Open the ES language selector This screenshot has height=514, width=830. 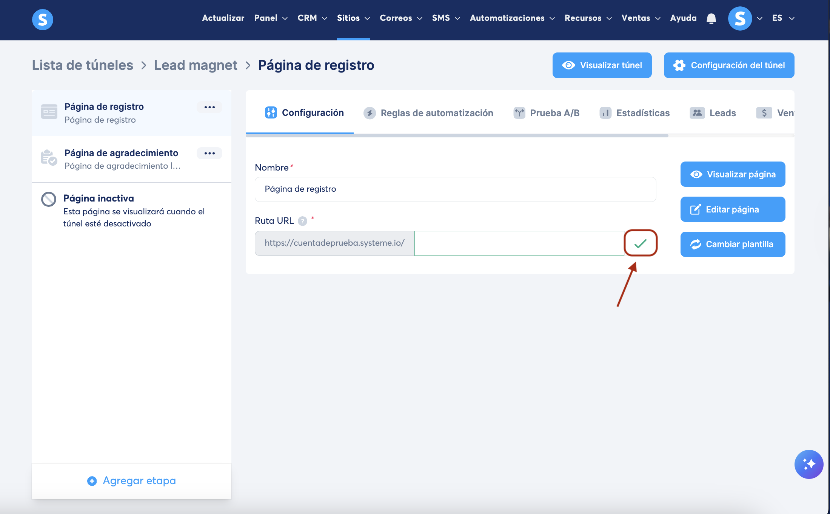(x=783, y=18)
